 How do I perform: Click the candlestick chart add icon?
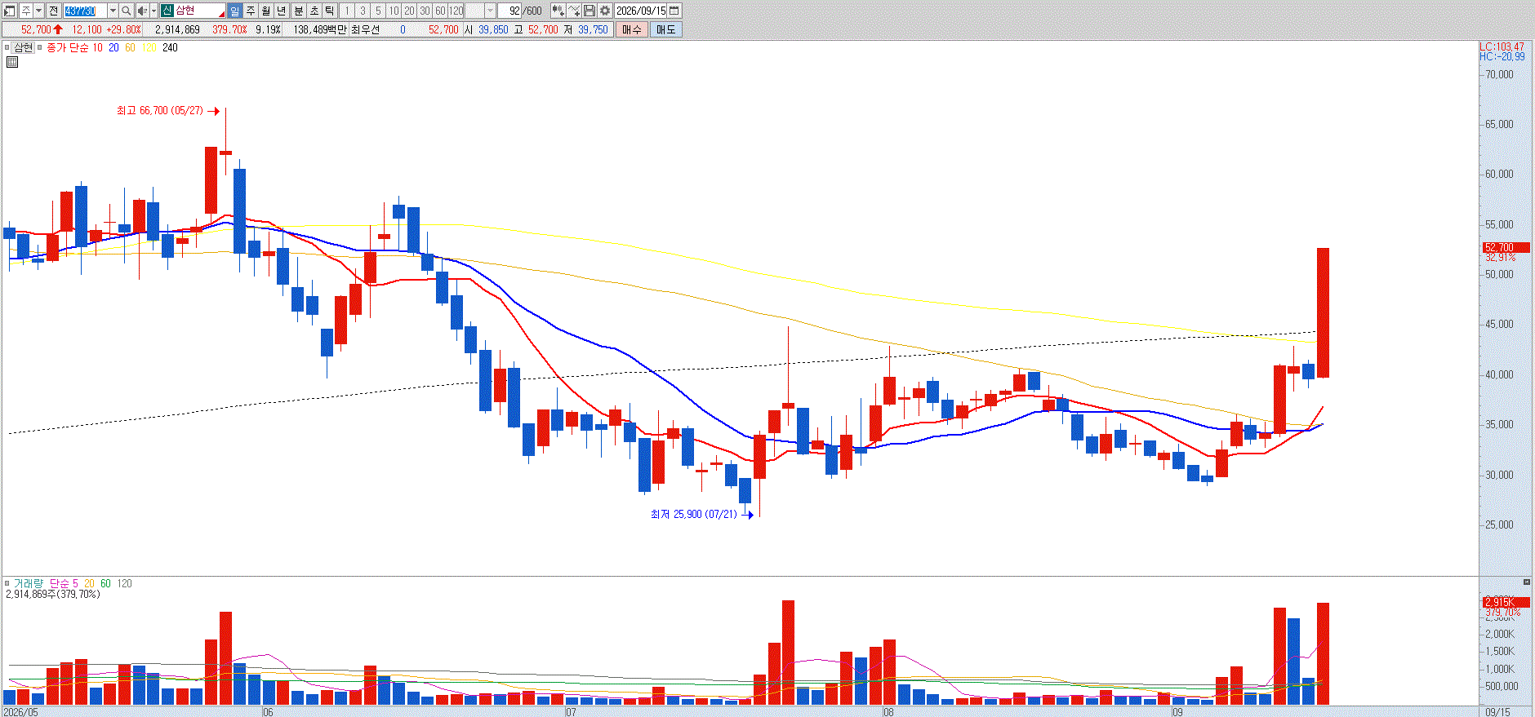pos(558,11)
